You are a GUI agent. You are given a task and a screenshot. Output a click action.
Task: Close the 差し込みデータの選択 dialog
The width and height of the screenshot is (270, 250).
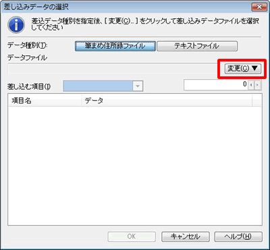pos(259,7)
